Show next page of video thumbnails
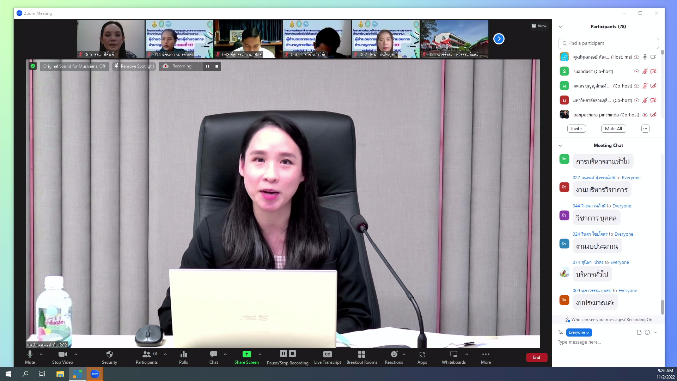 499,39
